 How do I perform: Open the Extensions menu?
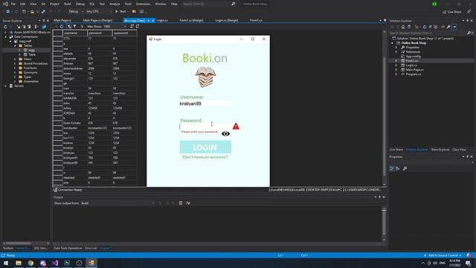(143, 4)
